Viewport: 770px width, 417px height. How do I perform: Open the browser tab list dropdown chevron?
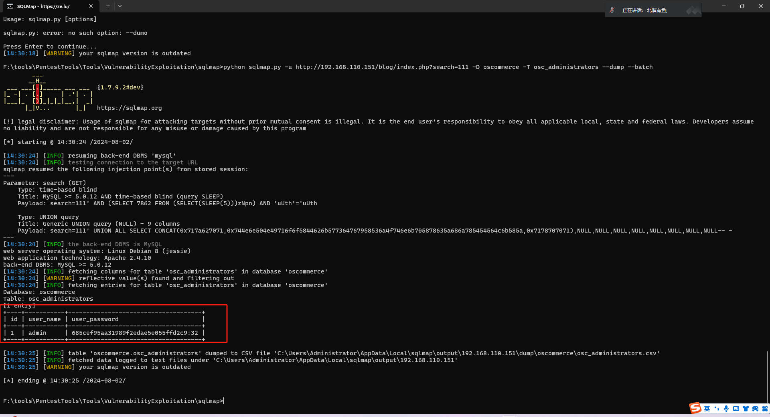(x=120, y=6)
